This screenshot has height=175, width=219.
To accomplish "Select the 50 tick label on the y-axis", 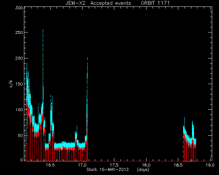I will pos(20,135).
